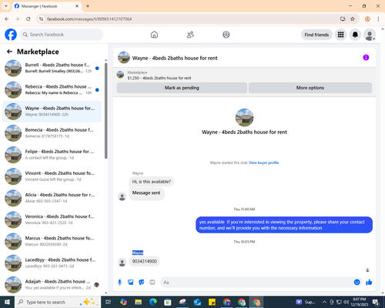Viewport: 385px width, 308px height.
Task: Open the site information icon in the address bar
Action: [41, 19]
